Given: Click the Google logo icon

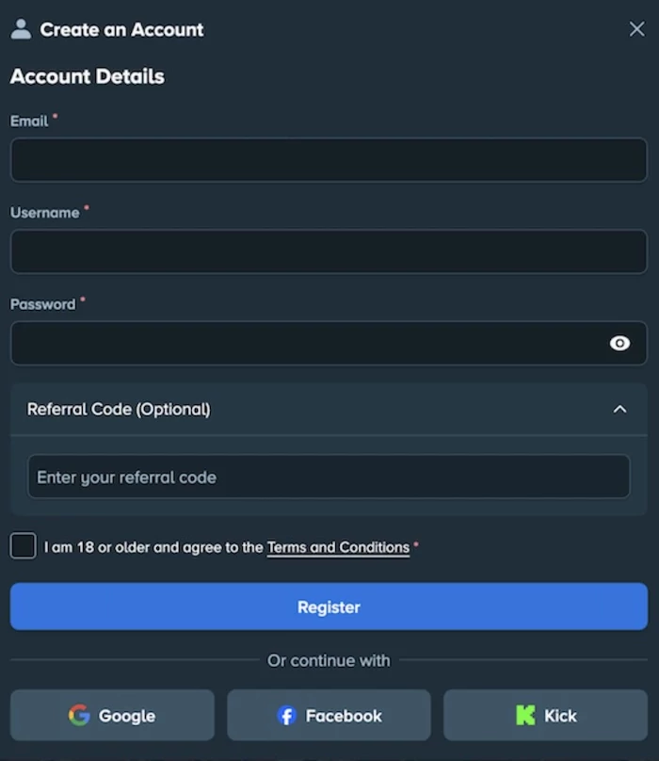Looking at the screenshot, I should pyautogui.click(x=79, y=716).
